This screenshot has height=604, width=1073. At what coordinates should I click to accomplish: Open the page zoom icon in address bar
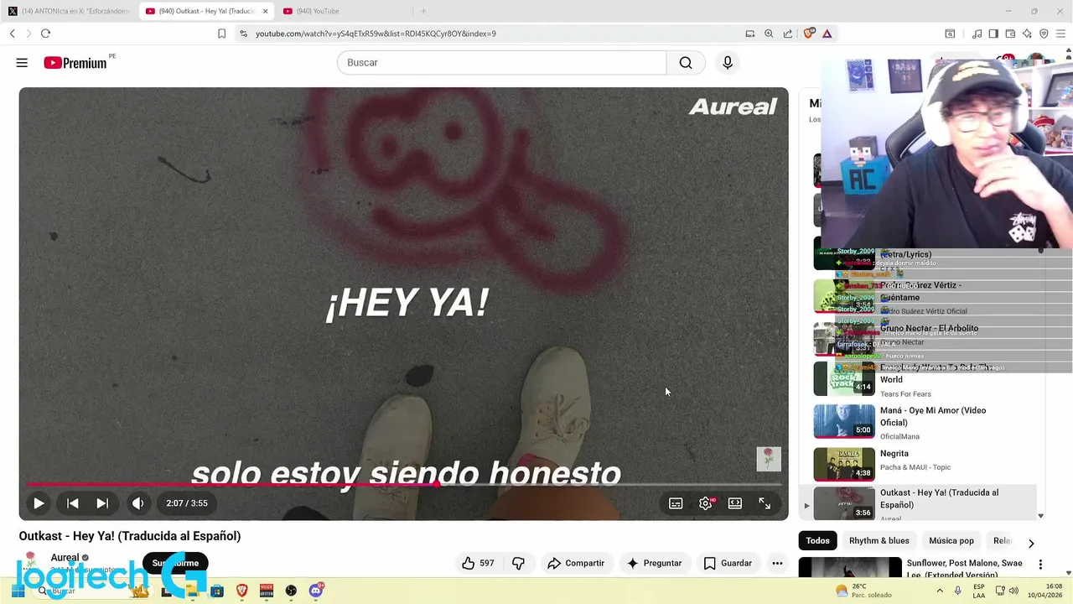[x=769, y=34]
